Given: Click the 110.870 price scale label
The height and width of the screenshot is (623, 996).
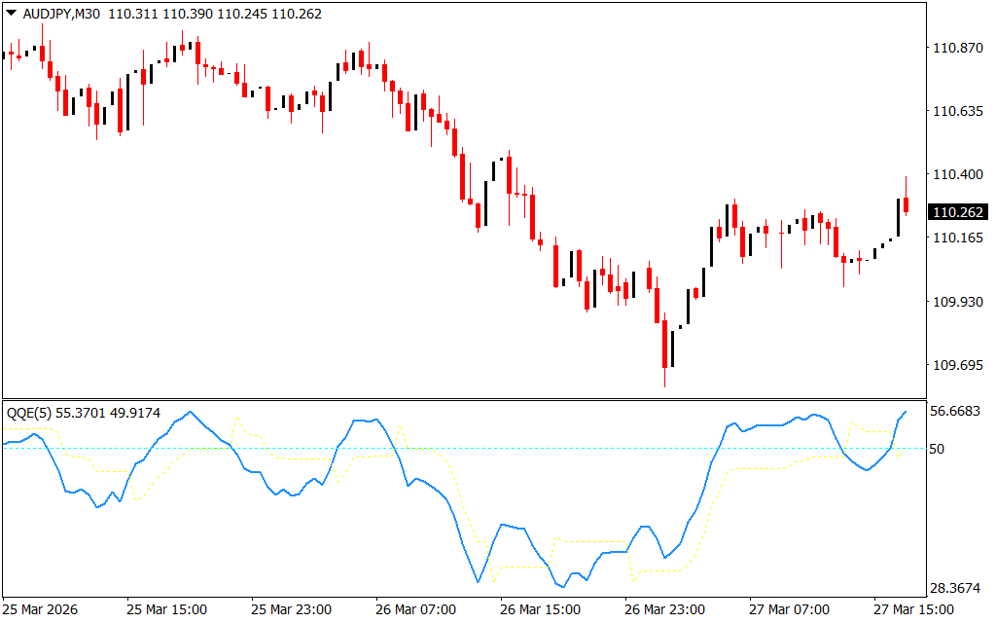Looking at the screenshot, I should (958, 48).
